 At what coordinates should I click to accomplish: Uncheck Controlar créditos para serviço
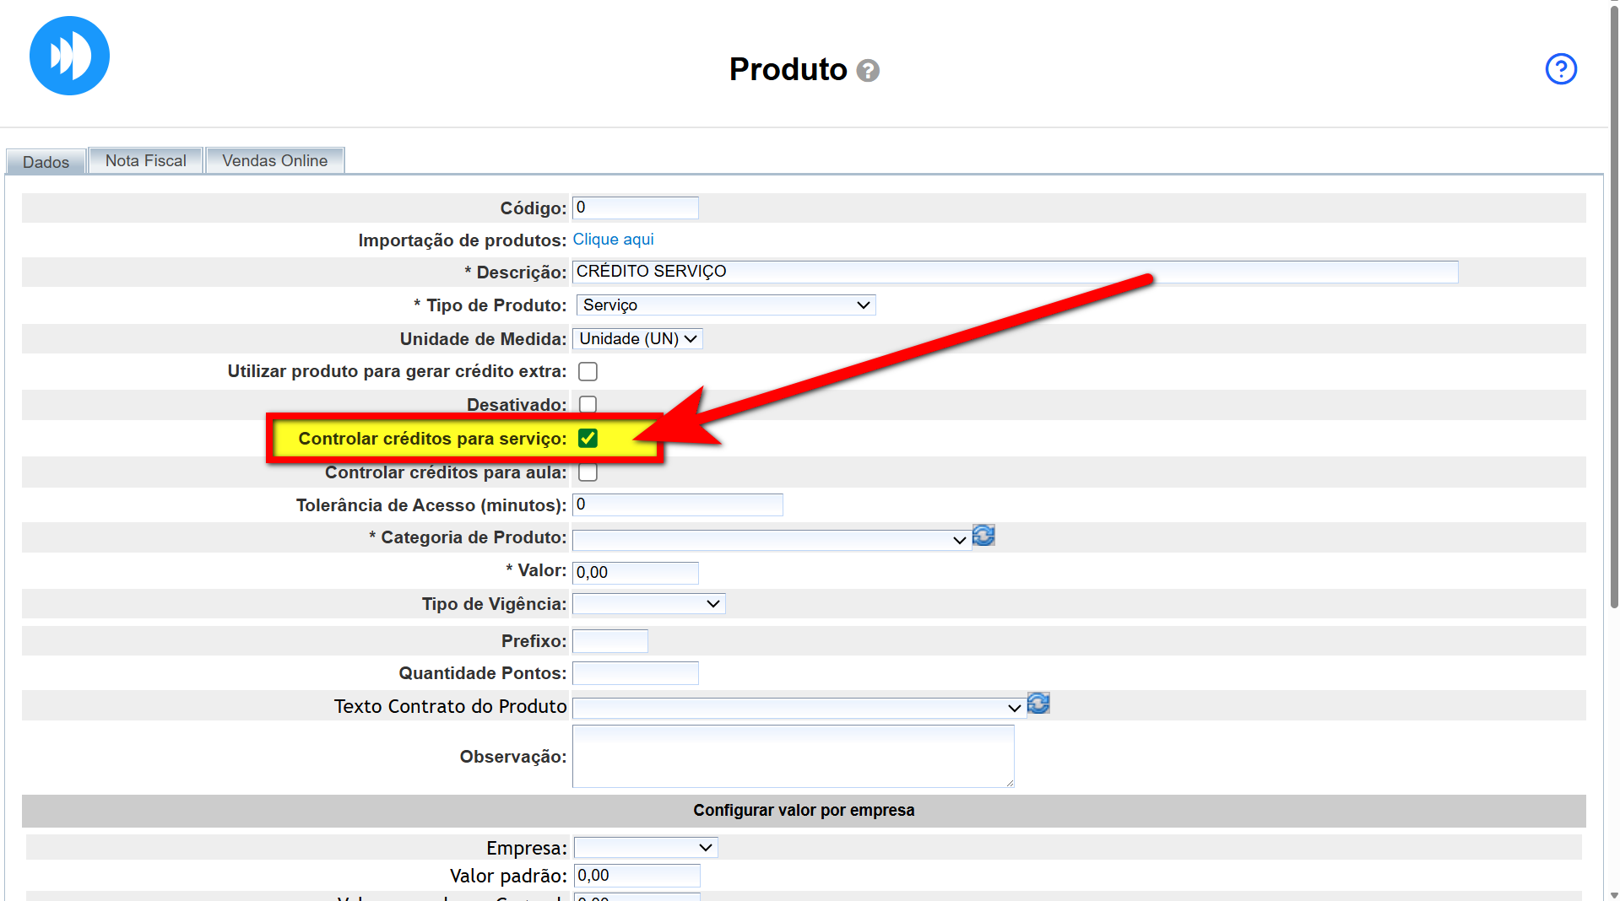[588, 439]
